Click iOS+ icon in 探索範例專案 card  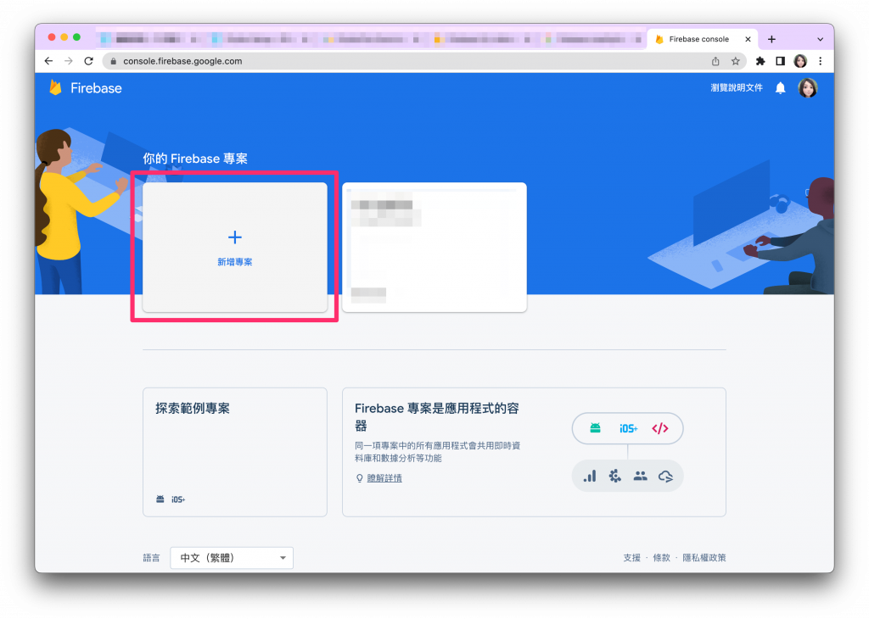pyautogui.click(x=178, y=499)
